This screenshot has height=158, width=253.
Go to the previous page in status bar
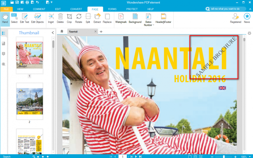tap(115, 156)
